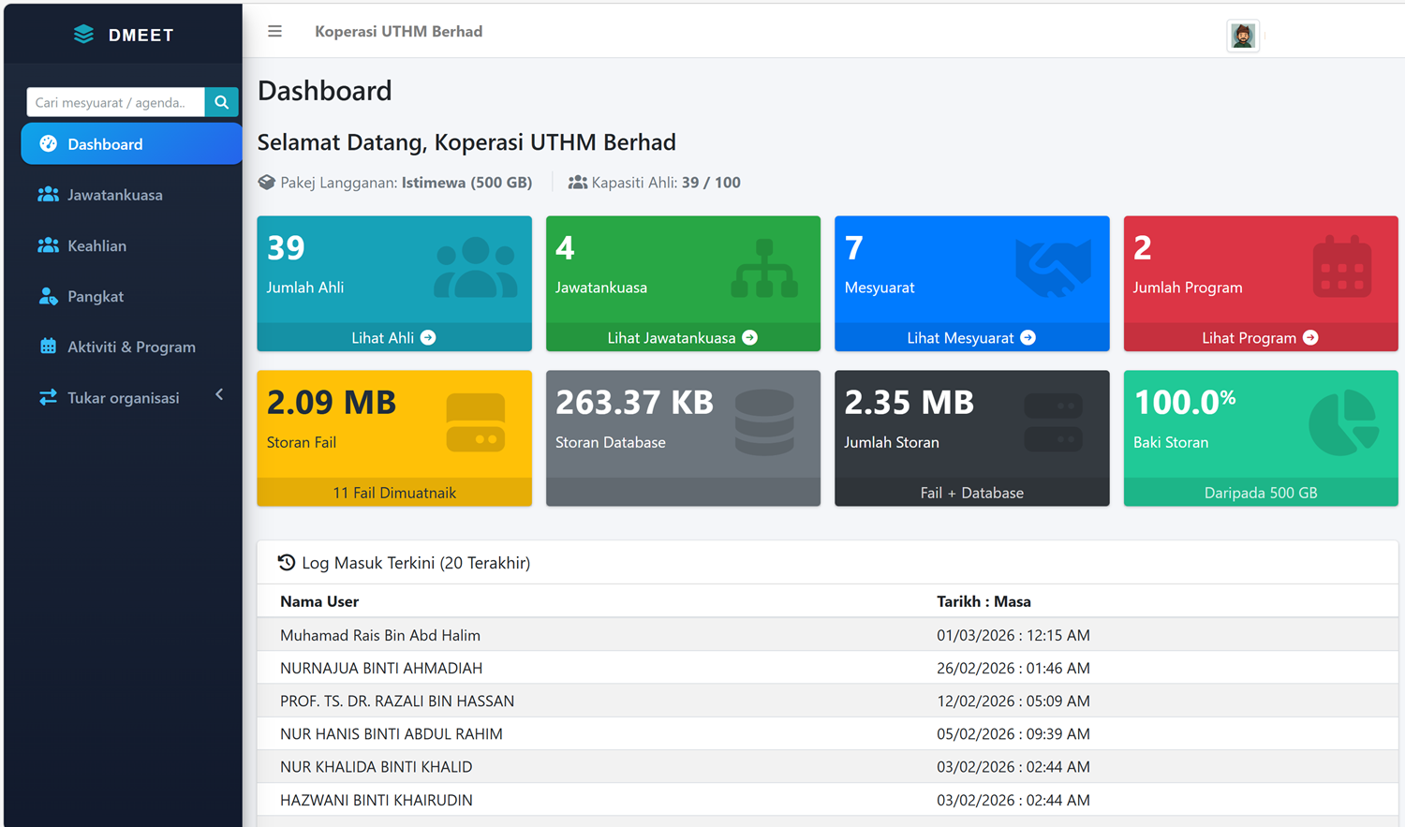This screenshot has height=827, width=1405.
Task: Toggle the hamburger sidebar menu icon
Action: [274, 32]
